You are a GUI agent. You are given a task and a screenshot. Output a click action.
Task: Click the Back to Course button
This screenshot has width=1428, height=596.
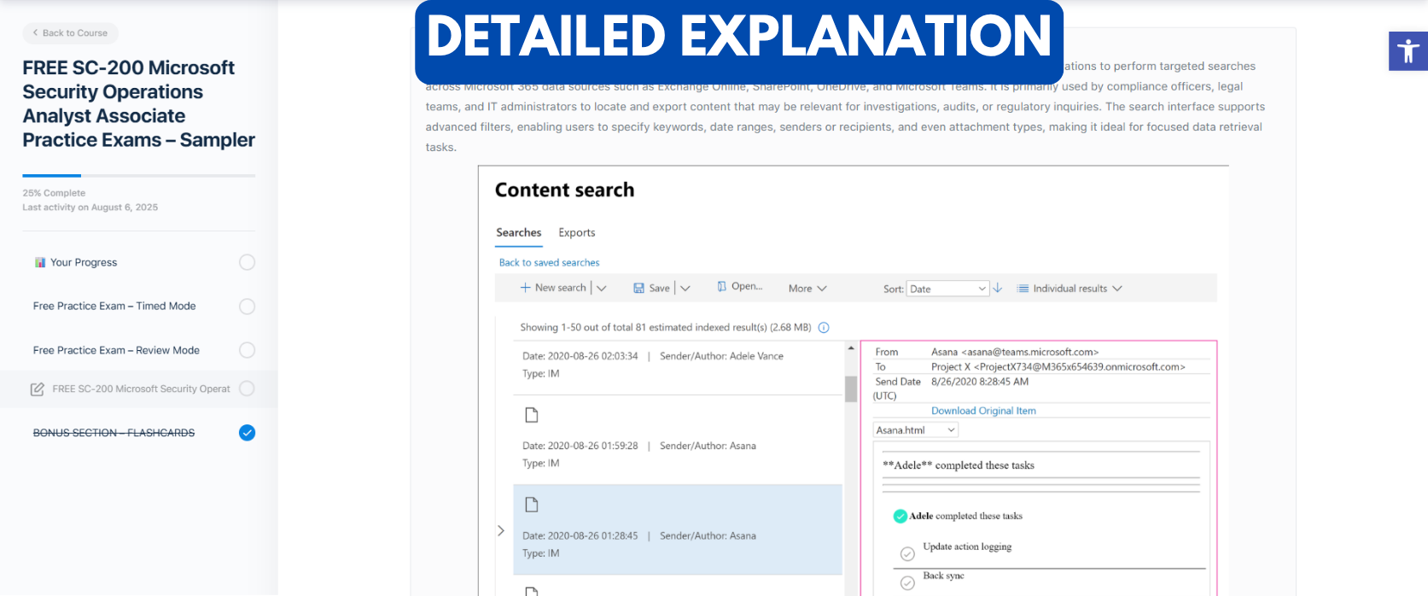pos(70,33)
